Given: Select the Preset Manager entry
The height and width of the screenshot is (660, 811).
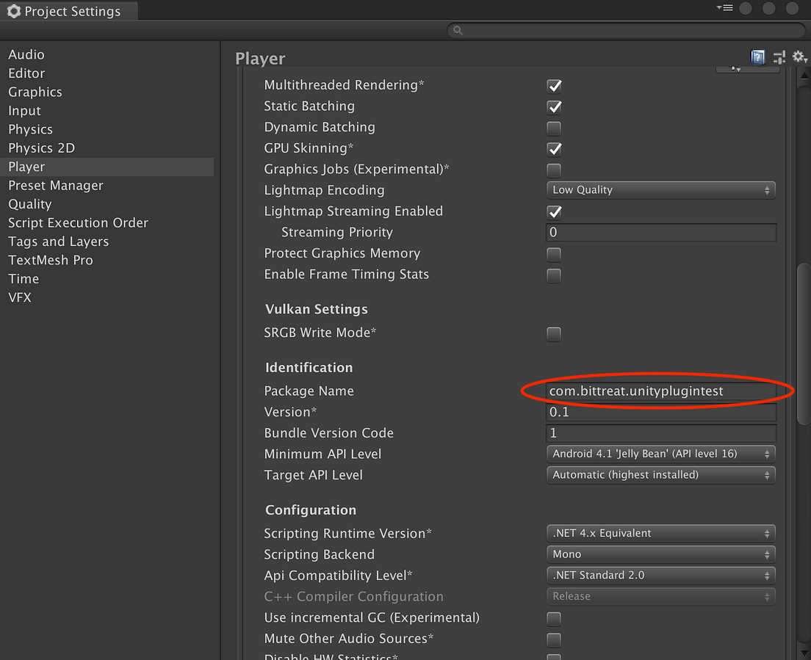Looking at the screenshot, I should 55,185.
